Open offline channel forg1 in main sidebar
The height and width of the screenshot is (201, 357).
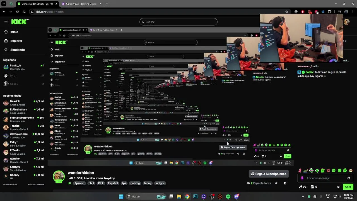coord(24,76)
